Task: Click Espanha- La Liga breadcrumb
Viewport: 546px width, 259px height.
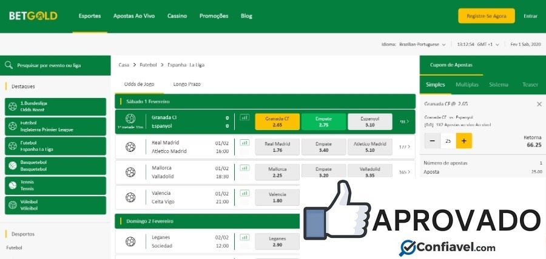Action: 186,65
